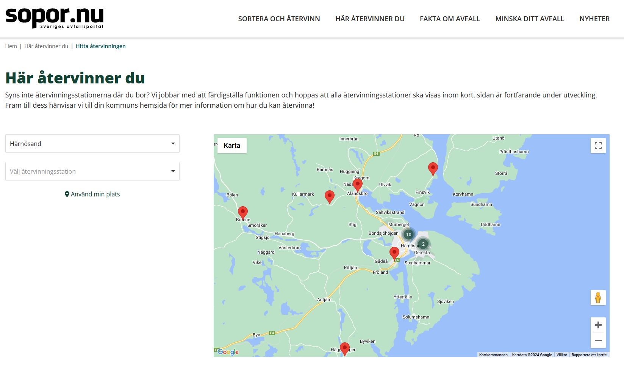The image size is (624, 375).
Task: Open the Nyheter menu item
Action: (x=594, y=19)
